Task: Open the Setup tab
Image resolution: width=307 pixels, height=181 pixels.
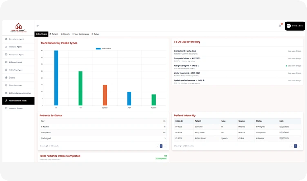Action: 96,34
